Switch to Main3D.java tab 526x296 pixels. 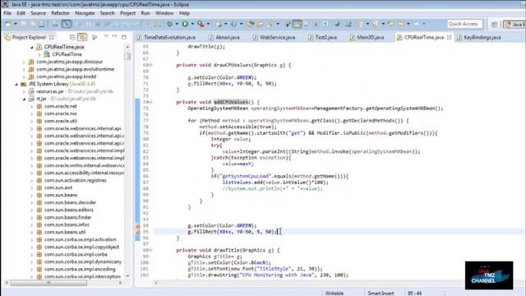367,37
